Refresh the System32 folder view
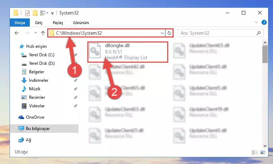Screen dimensions: 273x164 169,33
